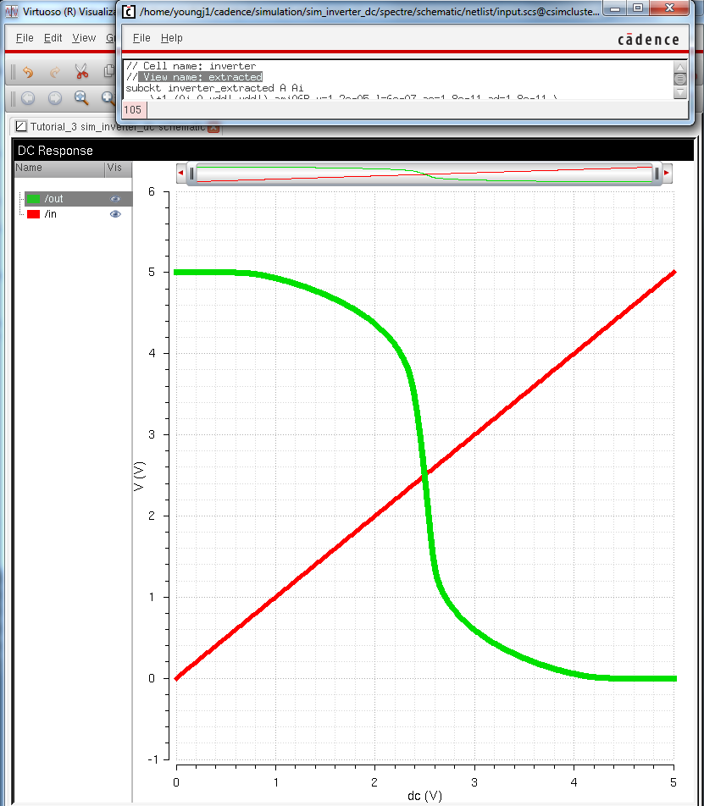This screenshot has width=704, height=806.
Task: Click right red arrow of overview strip
Action: click(667, 174)
